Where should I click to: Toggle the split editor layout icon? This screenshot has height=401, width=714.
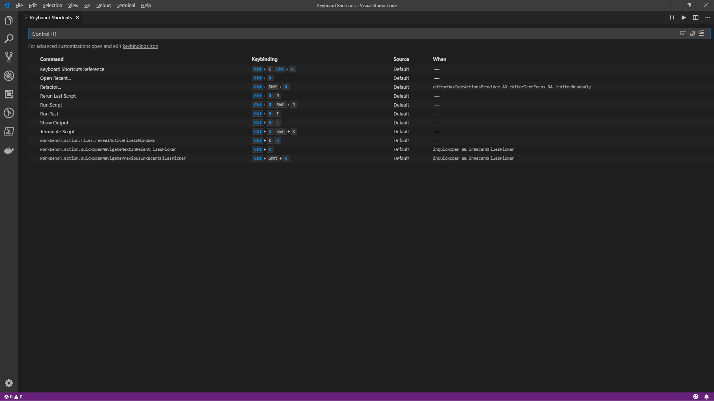[695, 17]
